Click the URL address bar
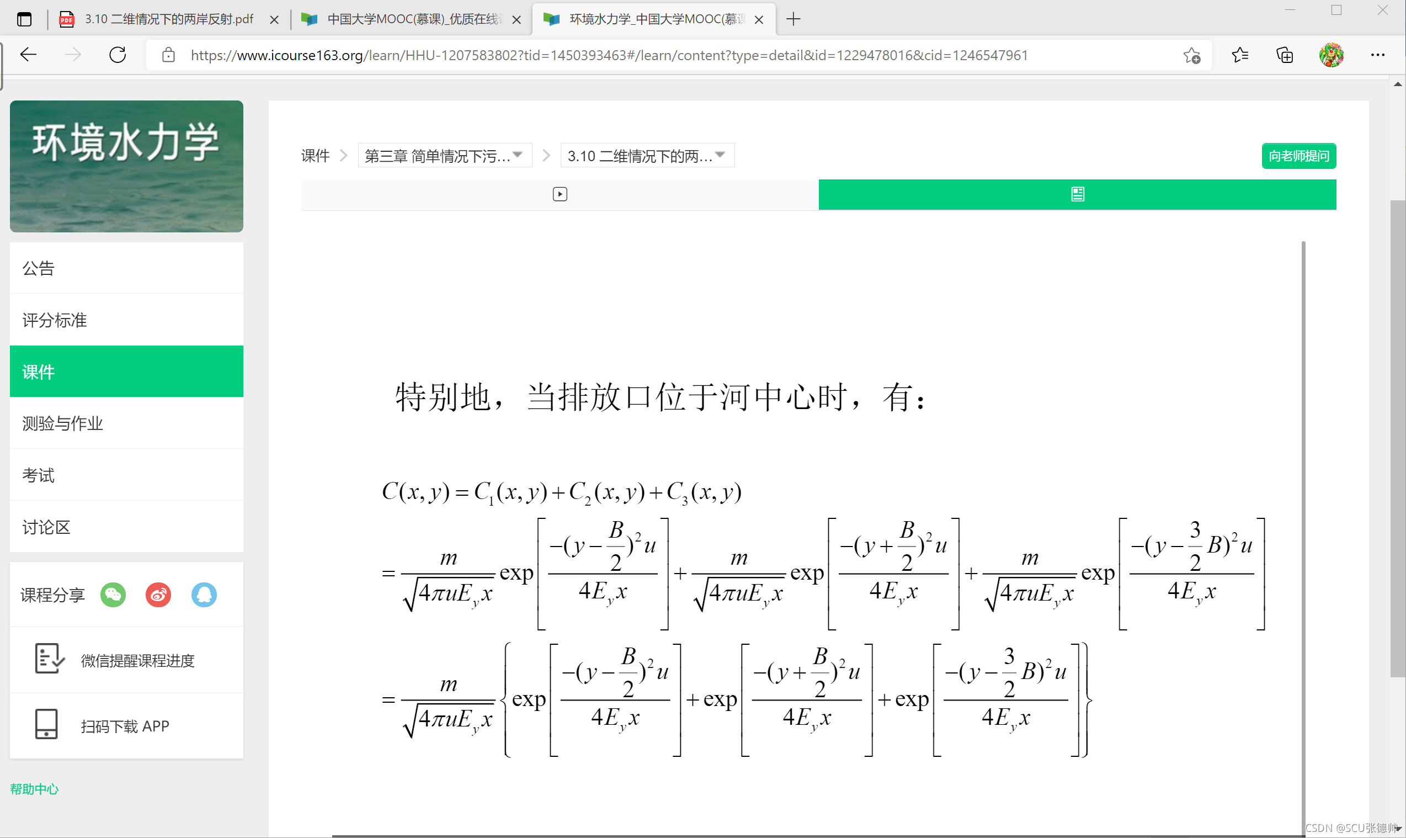This screenshot has height=838, width=1406. (610, 55)
